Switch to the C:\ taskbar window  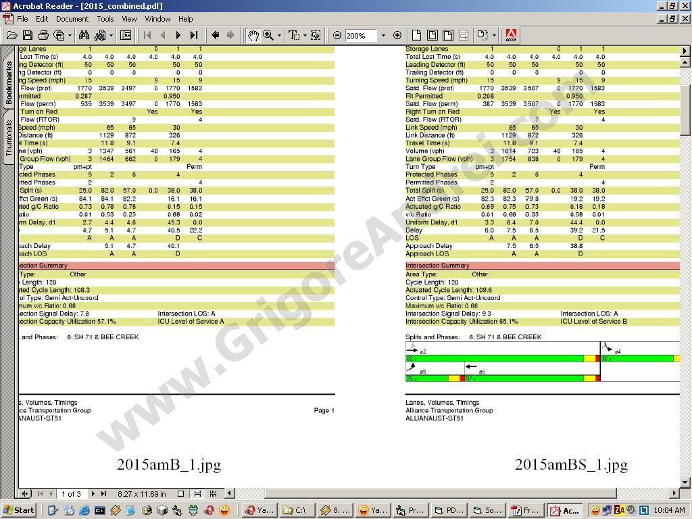297,510
